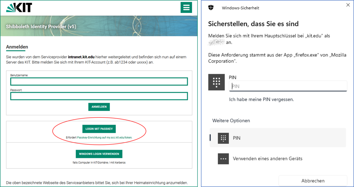This screenshot has width=354, height=187.
Task: Click the Windows-Sicherheit shield icon
Action: [211, 8]
